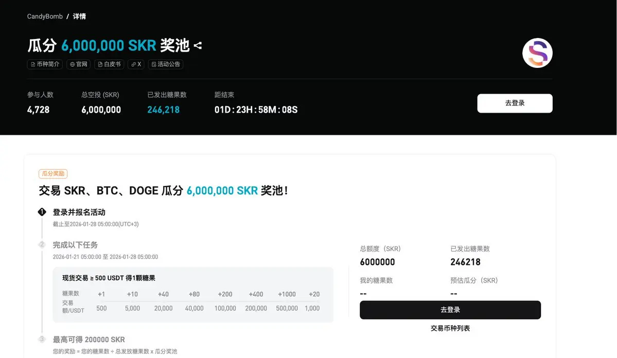Click the 100,000 trading amount value

pyautogui.click(x=225, y=309)
